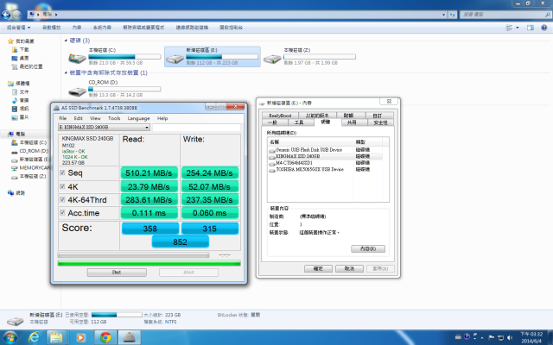The image size is (553, 345).
Task: Open the 組合管理 dropdown in Explorer toolbar
Action: (x=19, y=28)
